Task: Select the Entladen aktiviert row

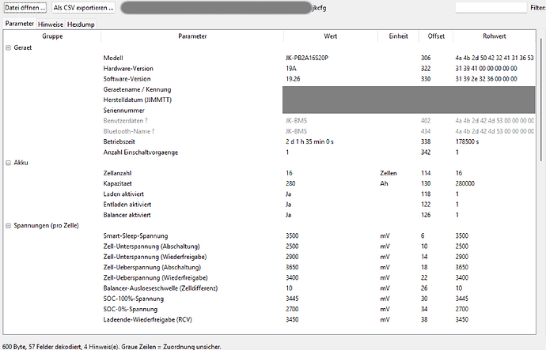Action: [x=269, y=205]
